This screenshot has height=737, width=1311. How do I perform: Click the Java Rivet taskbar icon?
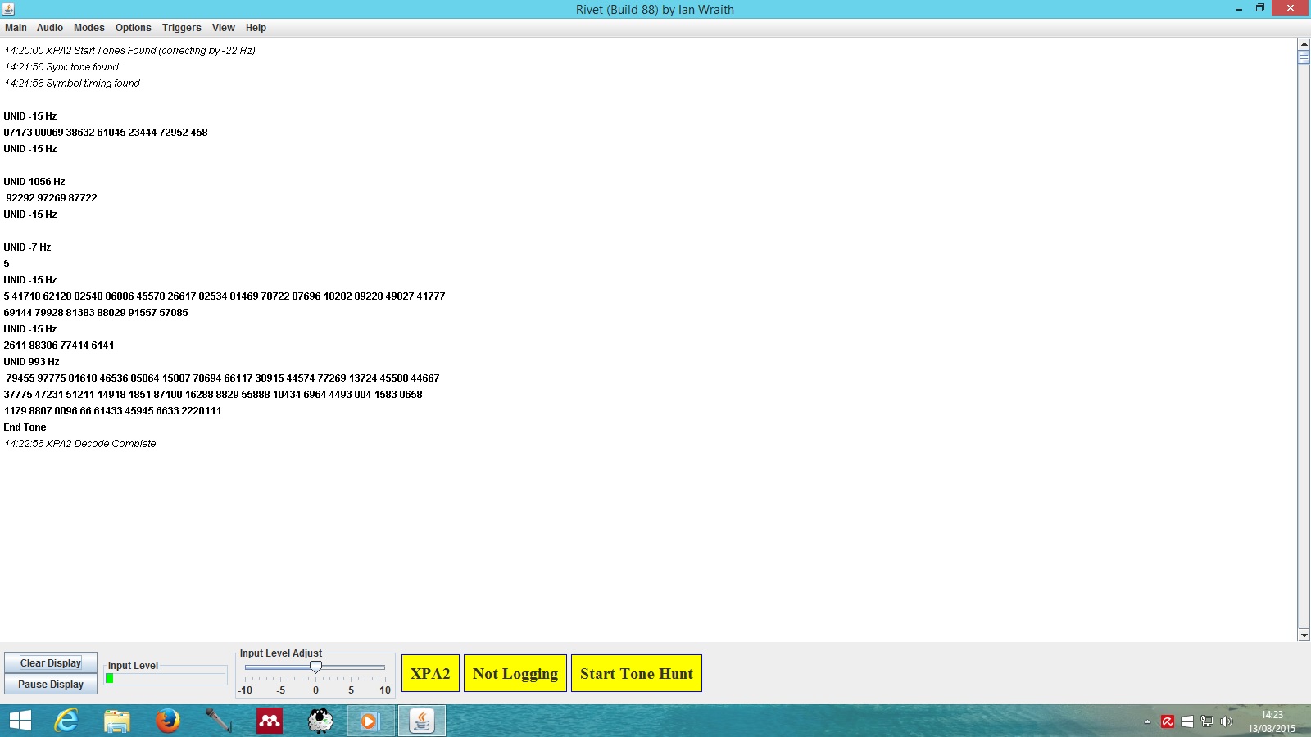(x=422, y=721)
